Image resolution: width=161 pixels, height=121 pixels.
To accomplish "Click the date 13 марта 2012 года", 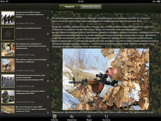I will point(25,102).
